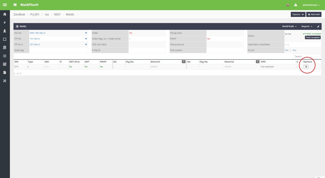
Task: Open the WeldPilot® dropdown in Welds panel
Action: 289,27
